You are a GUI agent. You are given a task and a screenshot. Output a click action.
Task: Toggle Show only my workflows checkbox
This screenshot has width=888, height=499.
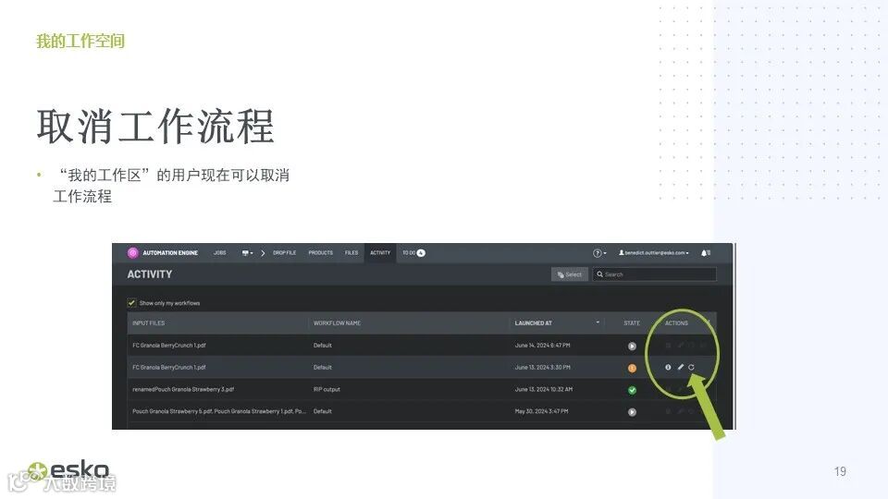tap(131, 303)
